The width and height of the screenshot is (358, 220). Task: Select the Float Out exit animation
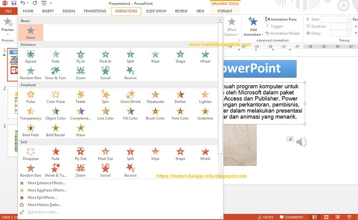pos(105,154)
